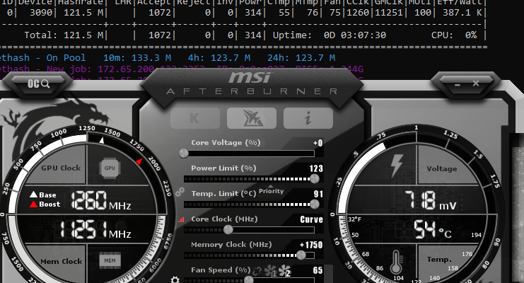Click the 'Core Clock (MHz)' label
This screenshot has width=524, height=283.
click(224, 219)
